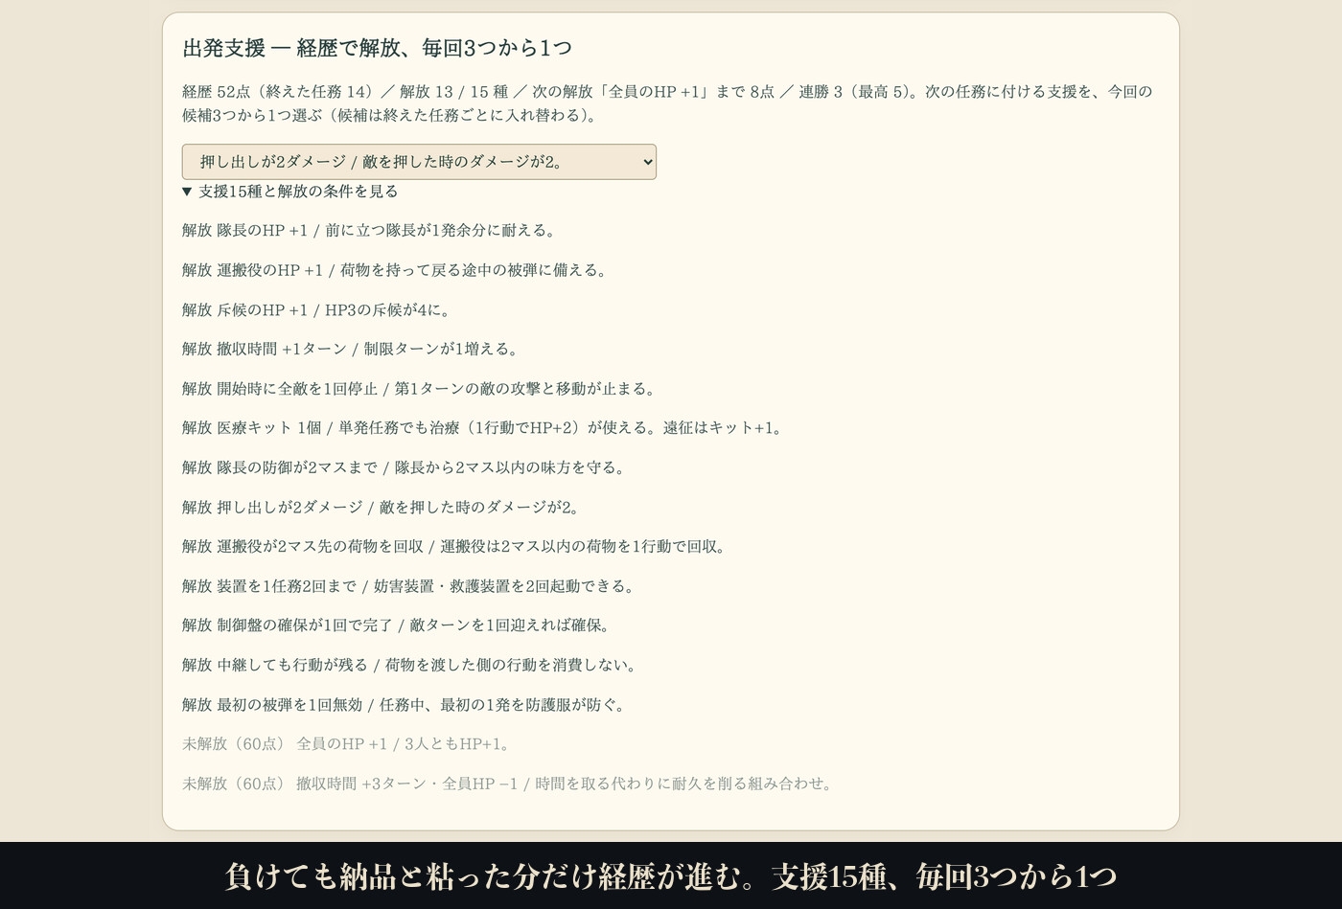
Task: Click list row 解放 押し出しが2ダメージ
Action: coord(382,508)
